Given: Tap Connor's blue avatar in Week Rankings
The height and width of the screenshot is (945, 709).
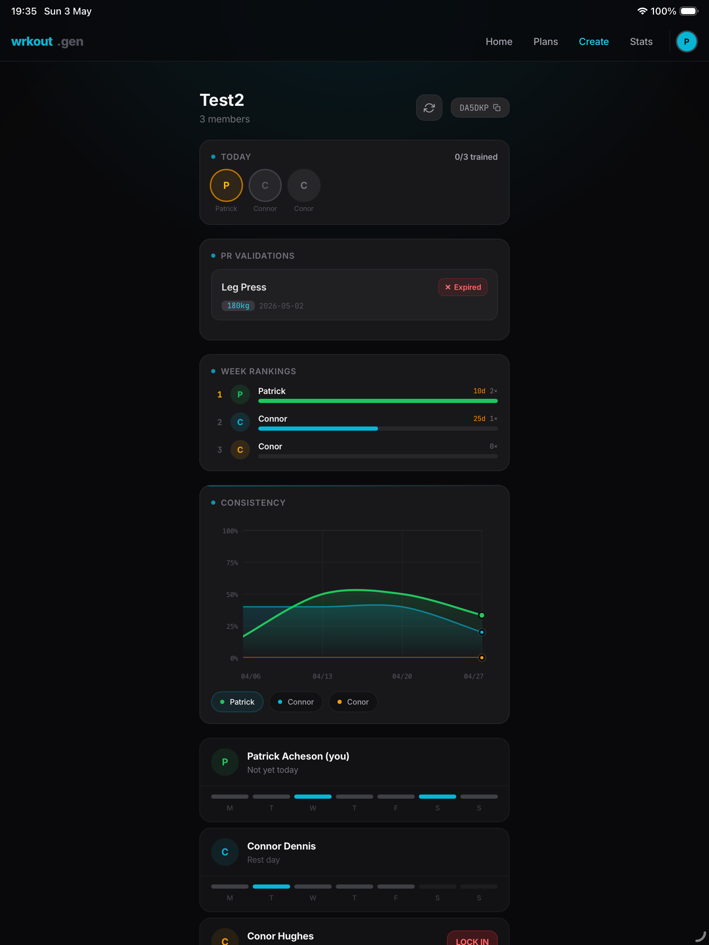Looking at the screenshot, I should click(x=240, y=422).
